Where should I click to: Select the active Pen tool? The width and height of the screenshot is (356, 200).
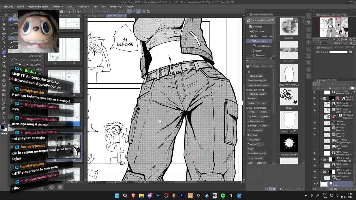point(4,52)
